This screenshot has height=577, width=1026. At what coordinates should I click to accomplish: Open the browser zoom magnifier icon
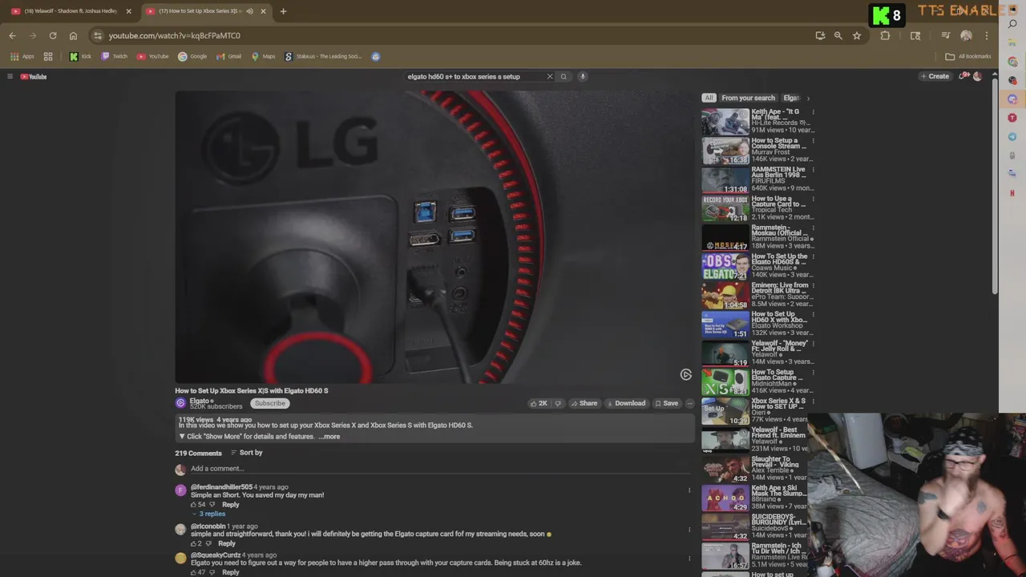point(838,35)
